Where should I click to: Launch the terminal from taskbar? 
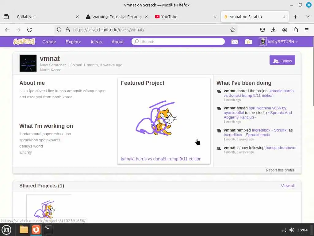[48, 230]
